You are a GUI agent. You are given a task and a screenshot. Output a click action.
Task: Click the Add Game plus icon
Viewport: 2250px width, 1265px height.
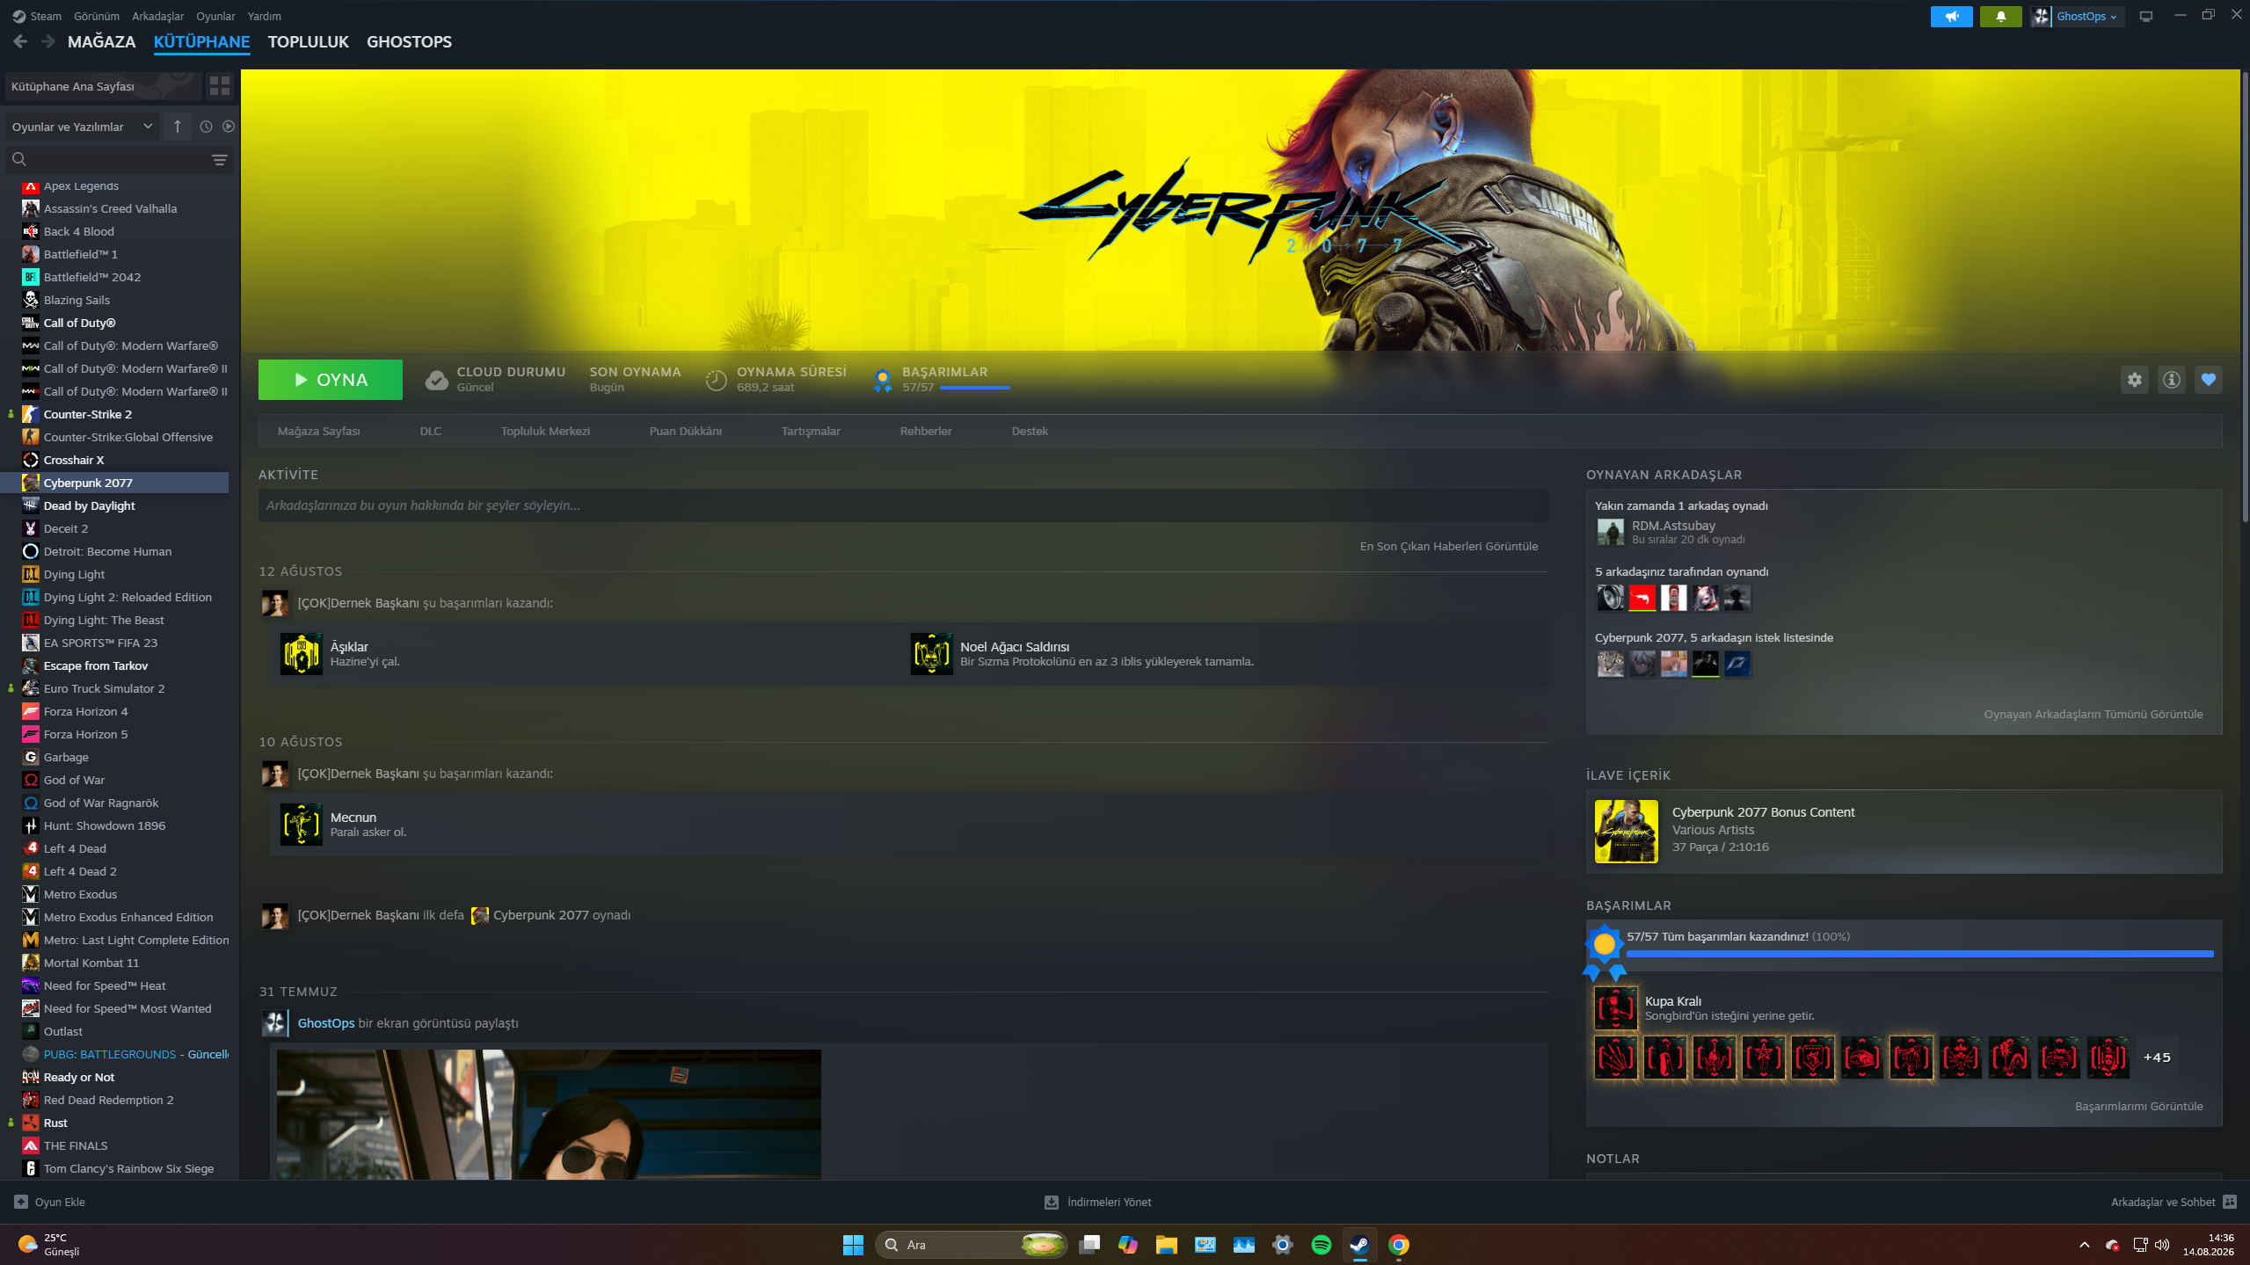[x=21, y=1202]
